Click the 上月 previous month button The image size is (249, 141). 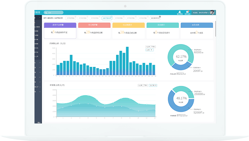(148, 47)
